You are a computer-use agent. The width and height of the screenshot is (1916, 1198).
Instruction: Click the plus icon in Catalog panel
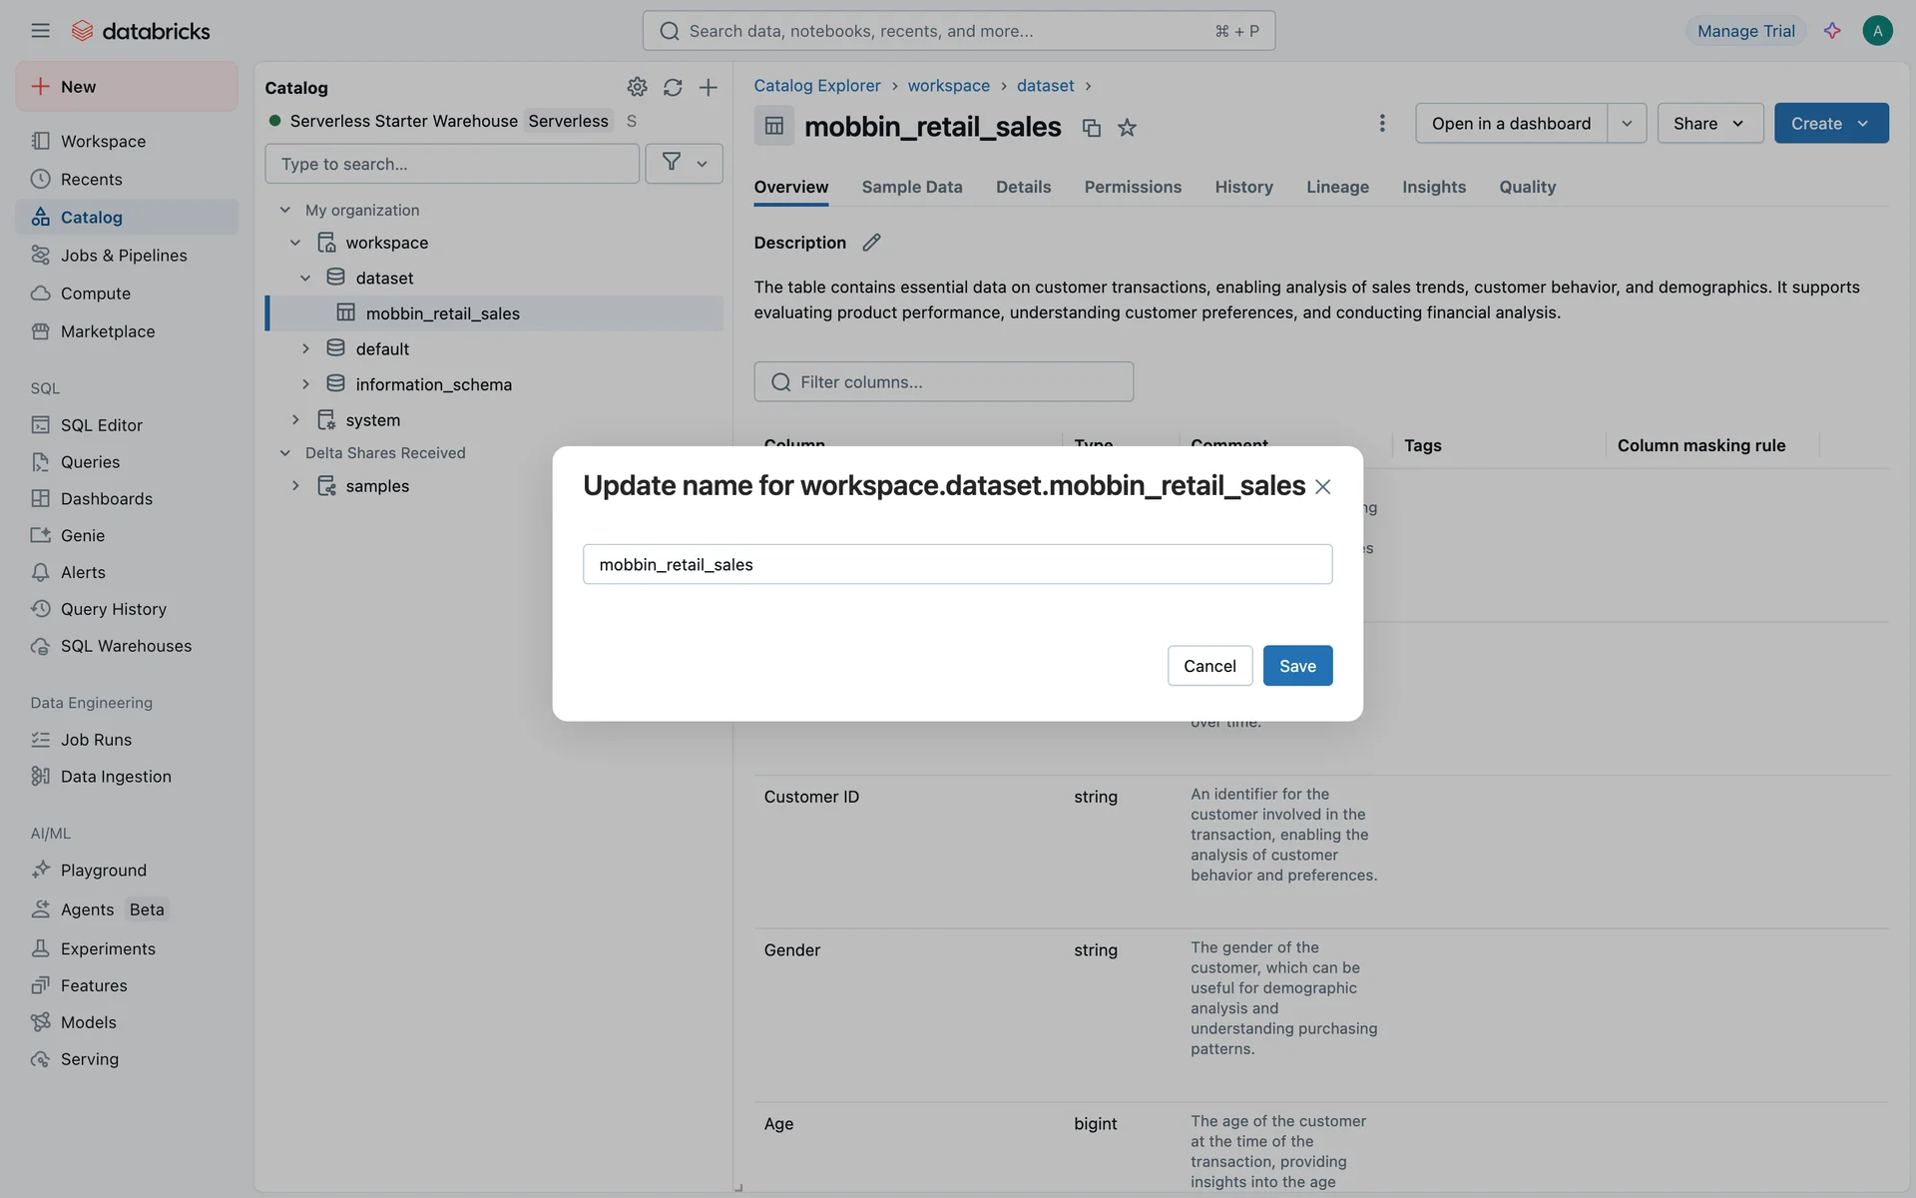(708, 88)
